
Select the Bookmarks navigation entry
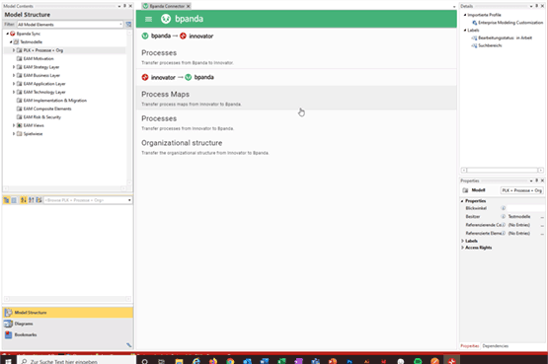click(x=68, y=334)
